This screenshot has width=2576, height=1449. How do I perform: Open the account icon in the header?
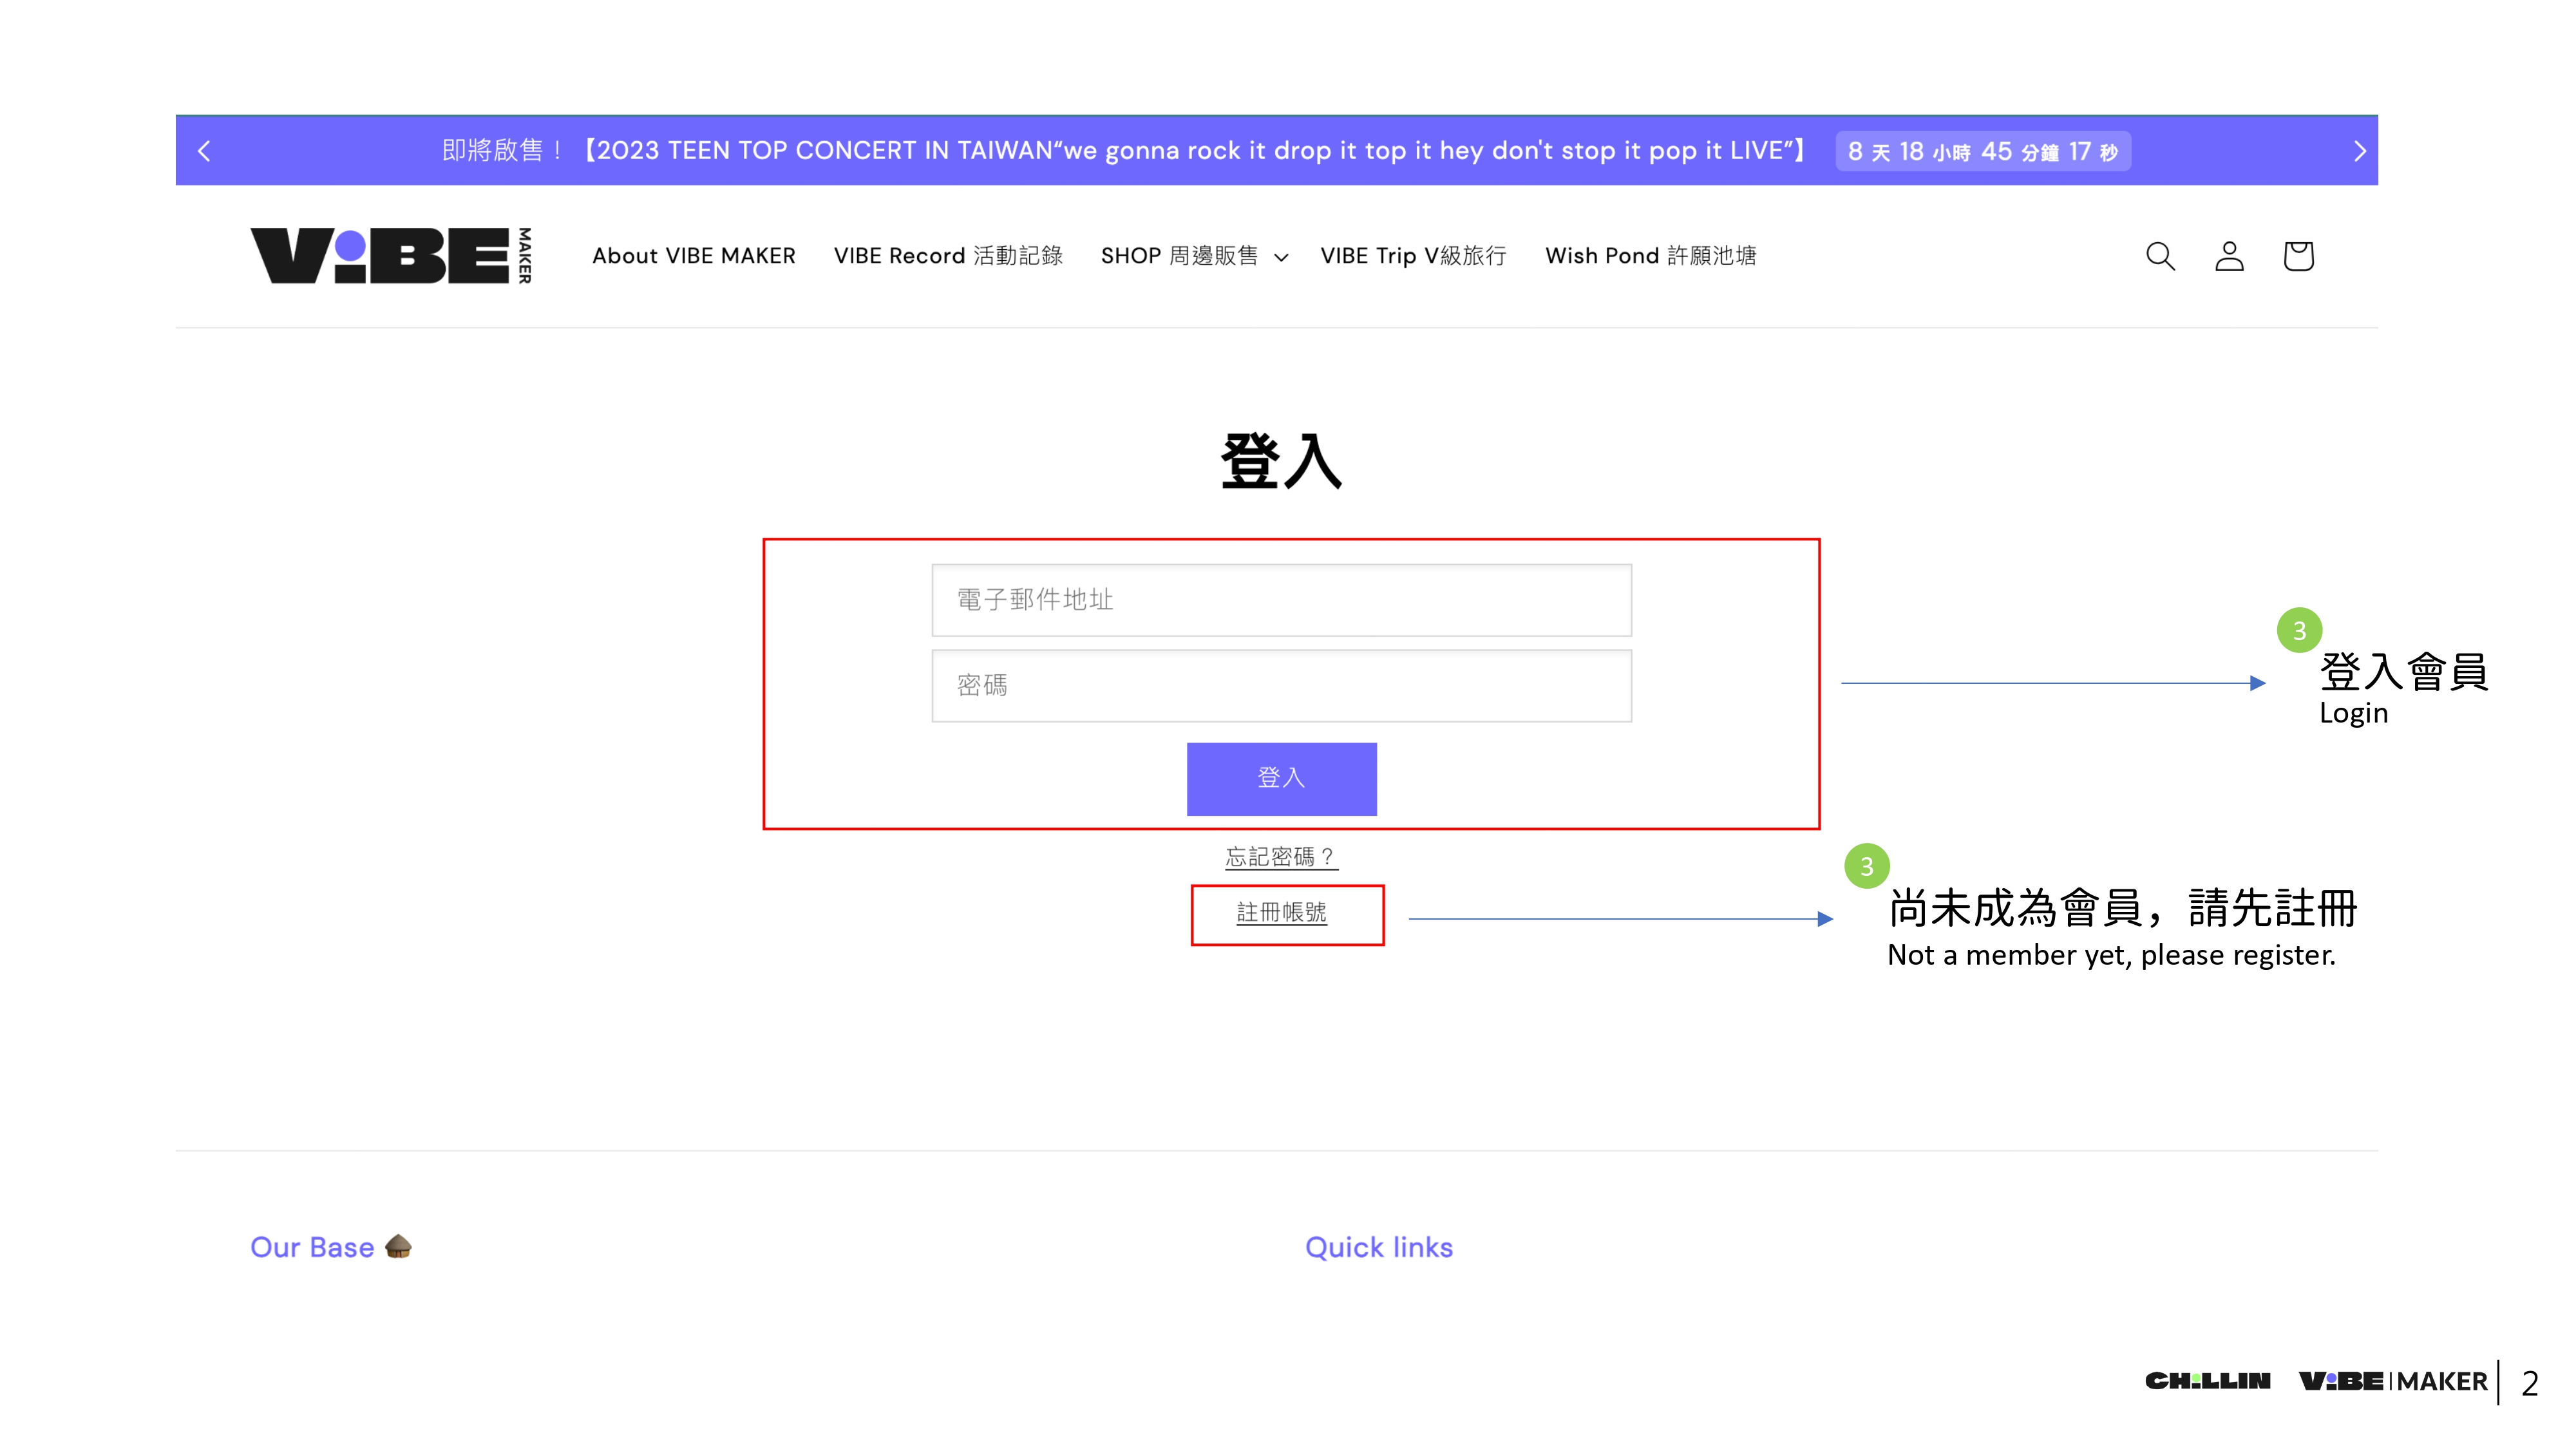pyautogui.click(x=2229, y=257)
